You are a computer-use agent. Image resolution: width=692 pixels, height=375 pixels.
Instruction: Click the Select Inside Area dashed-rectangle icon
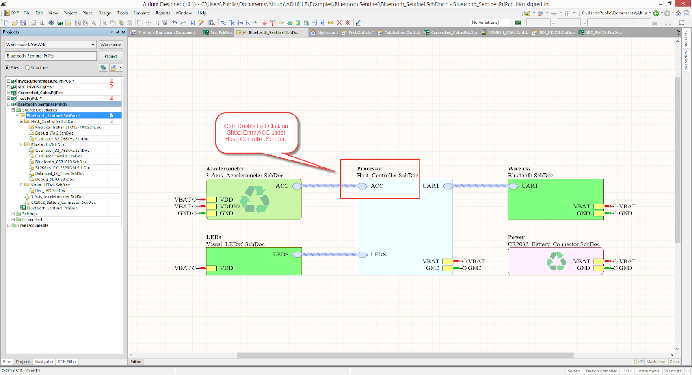(x=139, y=22)
